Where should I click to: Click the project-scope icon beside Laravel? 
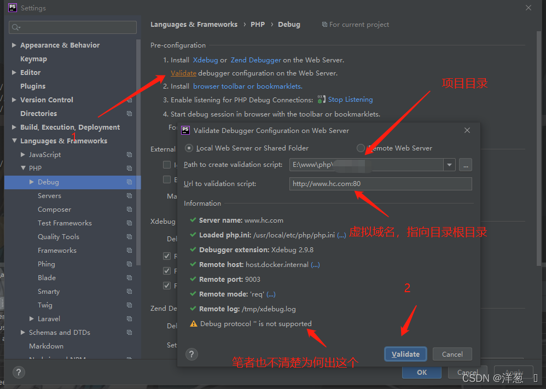(x=130, y=318)
